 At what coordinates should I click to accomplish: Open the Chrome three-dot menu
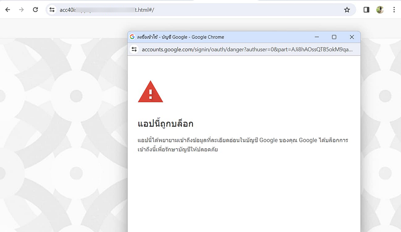[394, 10]
